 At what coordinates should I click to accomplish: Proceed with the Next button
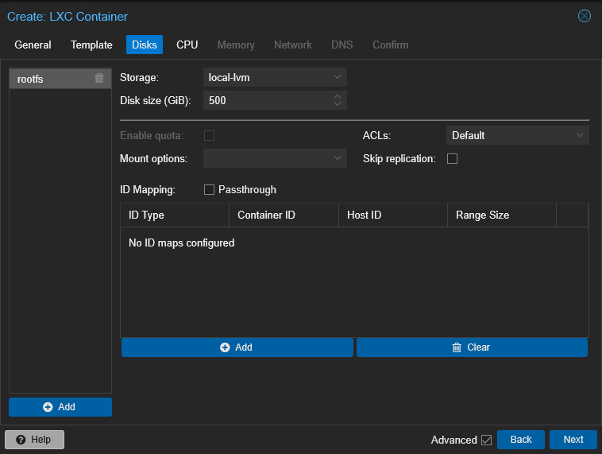[x=573, y=440]
